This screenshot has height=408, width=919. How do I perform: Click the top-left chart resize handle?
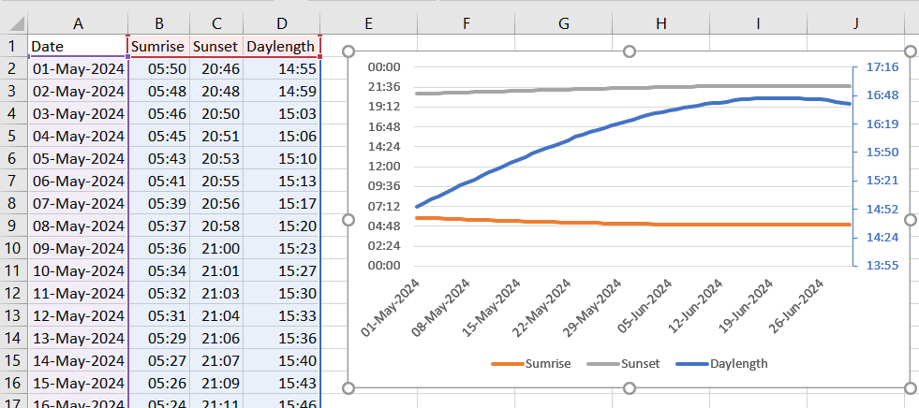(x=348, y=51)
